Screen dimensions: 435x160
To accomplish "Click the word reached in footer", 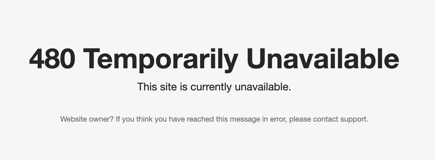I will pyautogui.click(x=200, y=119).
